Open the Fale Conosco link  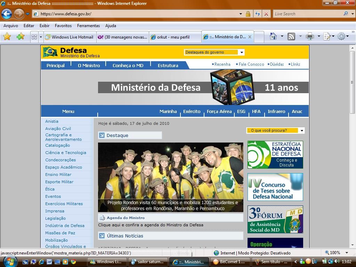coord(251,64)
